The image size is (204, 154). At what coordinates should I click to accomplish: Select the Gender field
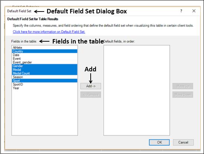[x=45, y=66]
